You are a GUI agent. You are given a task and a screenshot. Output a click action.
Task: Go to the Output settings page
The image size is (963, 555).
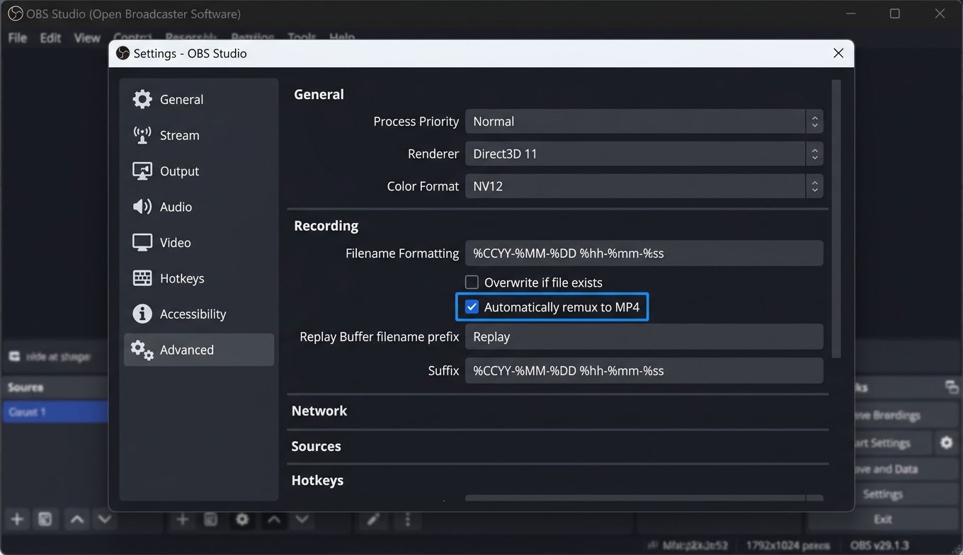[x=198, y=171]
